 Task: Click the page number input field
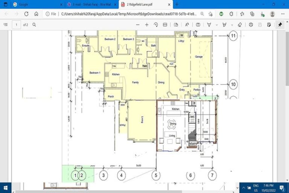[x=16, y=25]
